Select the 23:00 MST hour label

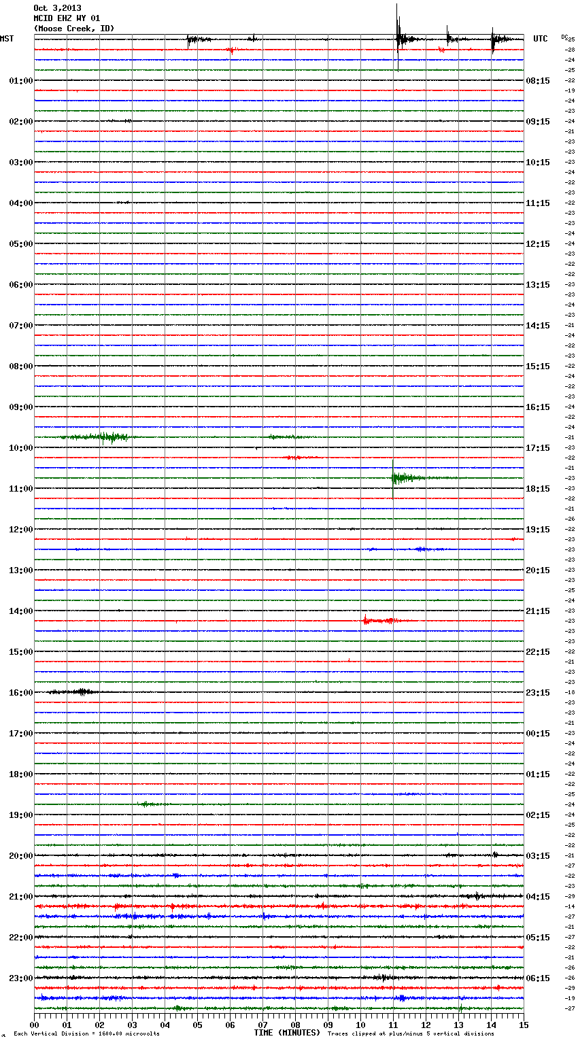[21, 978]
